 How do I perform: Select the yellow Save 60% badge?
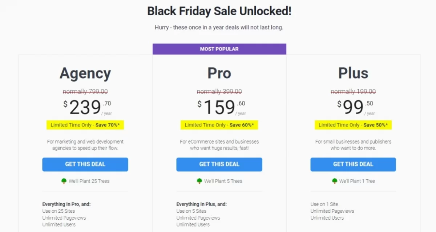coord(219,125)
